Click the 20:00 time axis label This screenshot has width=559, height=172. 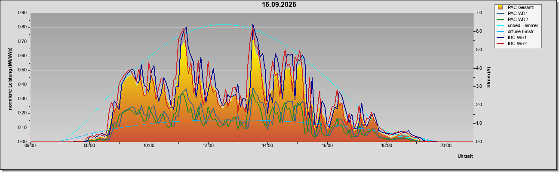pyautogui.click(x=445, y=146)
